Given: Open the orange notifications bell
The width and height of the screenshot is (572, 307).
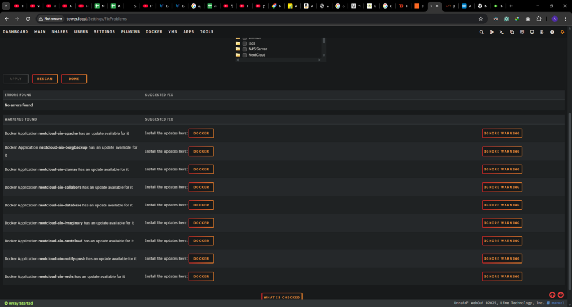Looking at the screenshot, I should [562, 32].
